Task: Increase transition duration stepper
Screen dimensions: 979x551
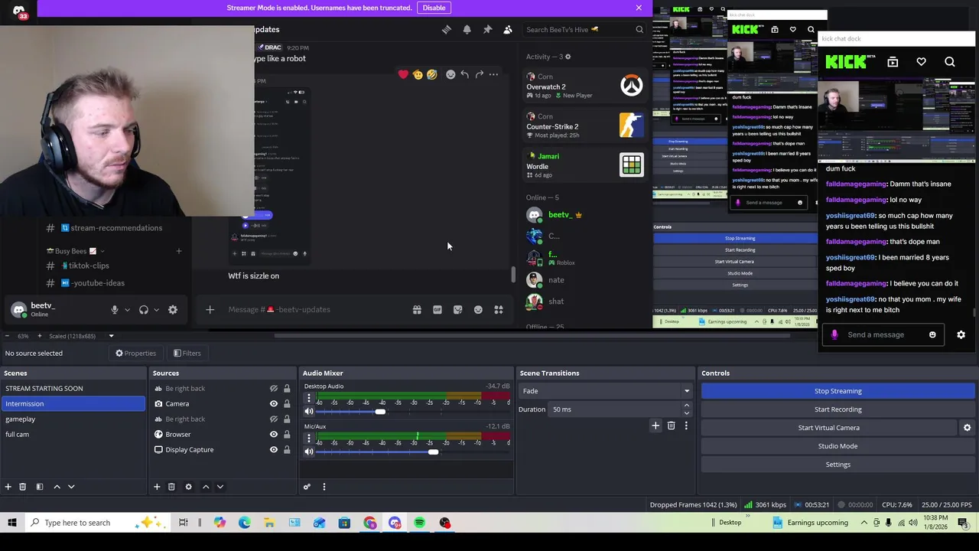Action: pos(686,406)
